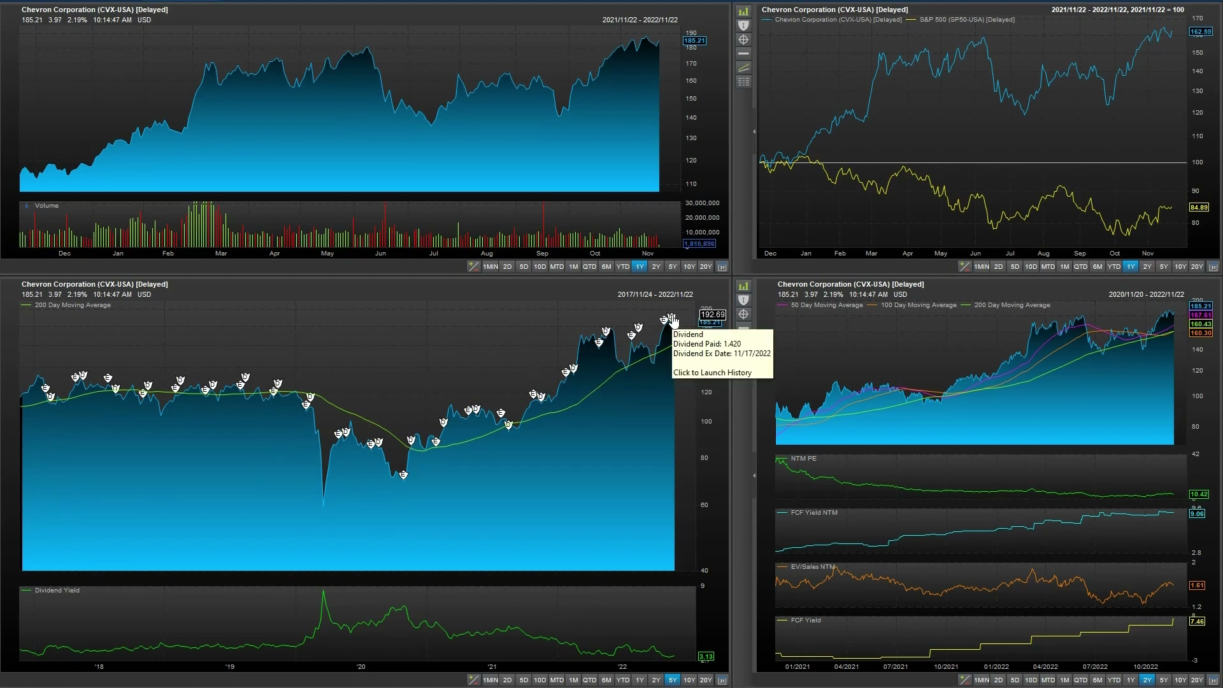Click add/remove series icon under dividend yield chart
The height and width of the screenshot is (688, 1223).
tap(473, 680)
